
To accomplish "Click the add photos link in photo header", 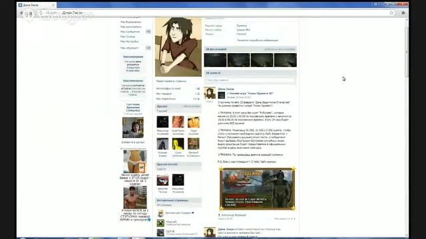I will point(280,49).
